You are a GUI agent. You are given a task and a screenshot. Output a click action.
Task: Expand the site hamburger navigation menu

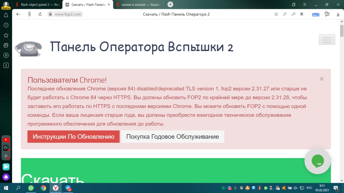point(327,39)
